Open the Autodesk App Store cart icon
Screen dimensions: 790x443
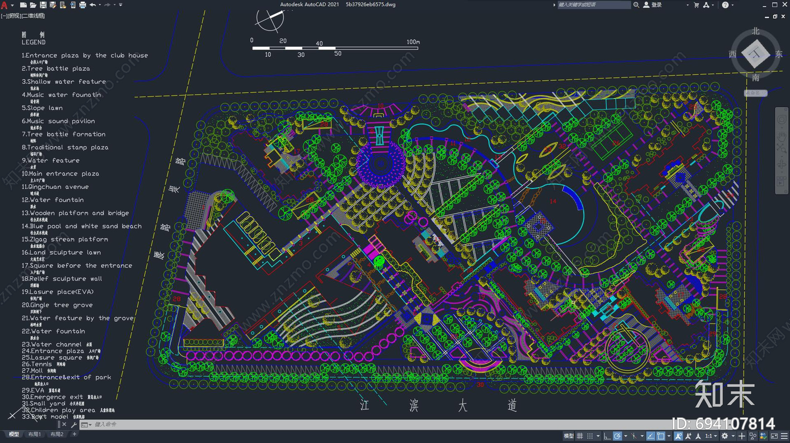pyautogui.click(x=696, y=5)
